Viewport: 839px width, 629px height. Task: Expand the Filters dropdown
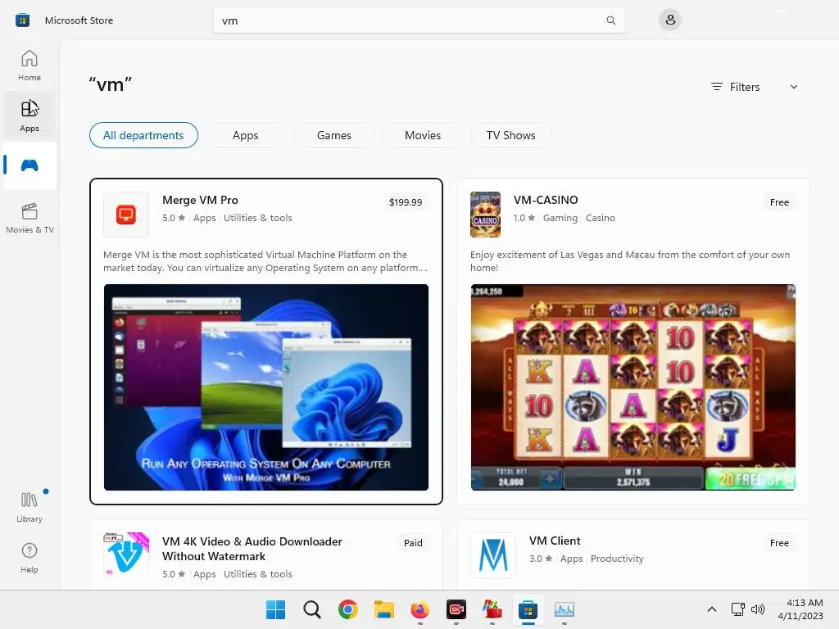[x=754, y=87]
